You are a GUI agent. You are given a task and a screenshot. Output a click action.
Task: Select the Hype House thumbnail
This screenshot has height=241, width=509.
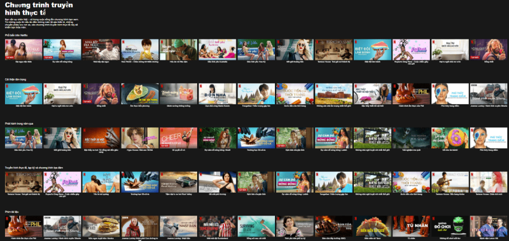tap(140, 138)
